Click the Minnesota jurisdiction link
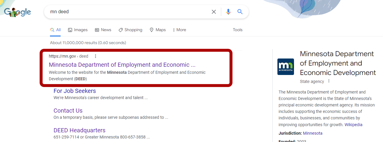 point(313,133)
